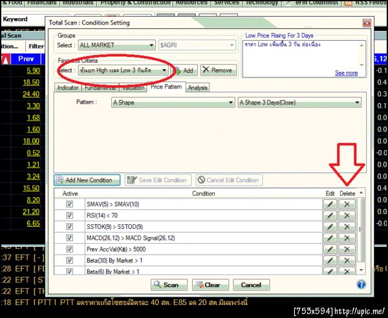Switch to the Fundamental tab
This screenshot has height=318, width=388.
tap(100, 87)
